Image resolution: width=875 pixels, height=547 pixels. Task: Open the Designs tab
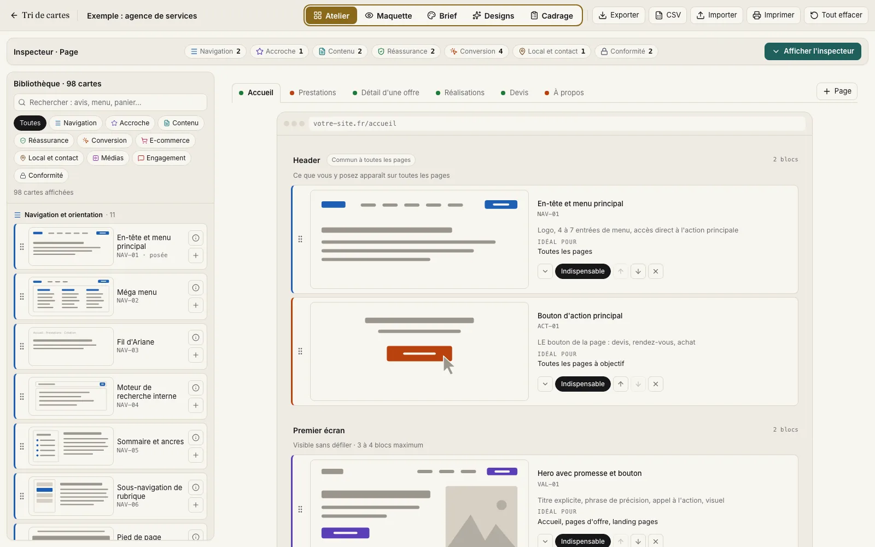click(493, 15)
